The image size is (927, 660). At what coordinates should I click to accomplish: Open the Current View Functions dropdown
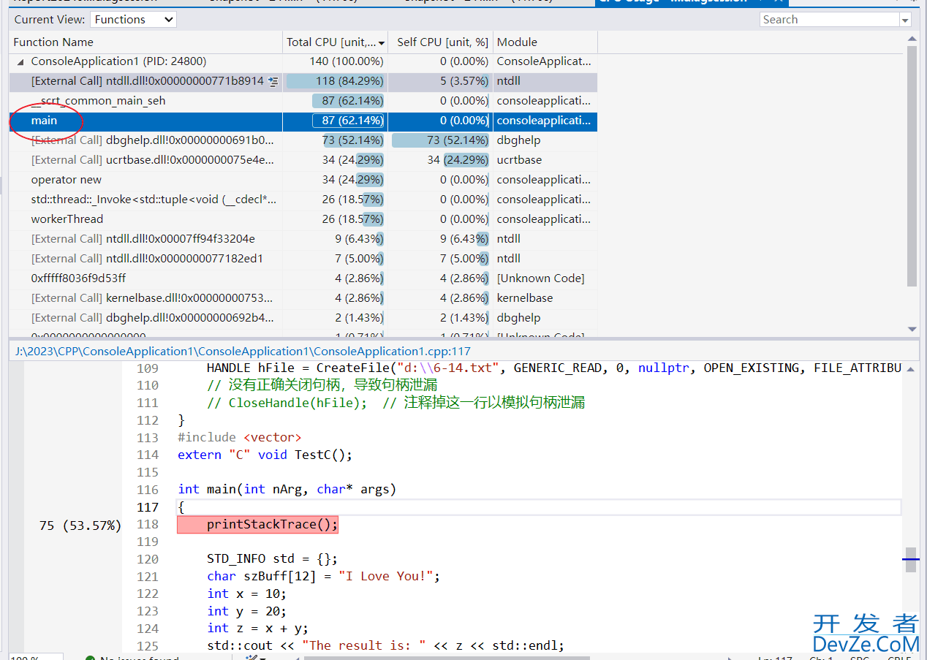[132, 20]
